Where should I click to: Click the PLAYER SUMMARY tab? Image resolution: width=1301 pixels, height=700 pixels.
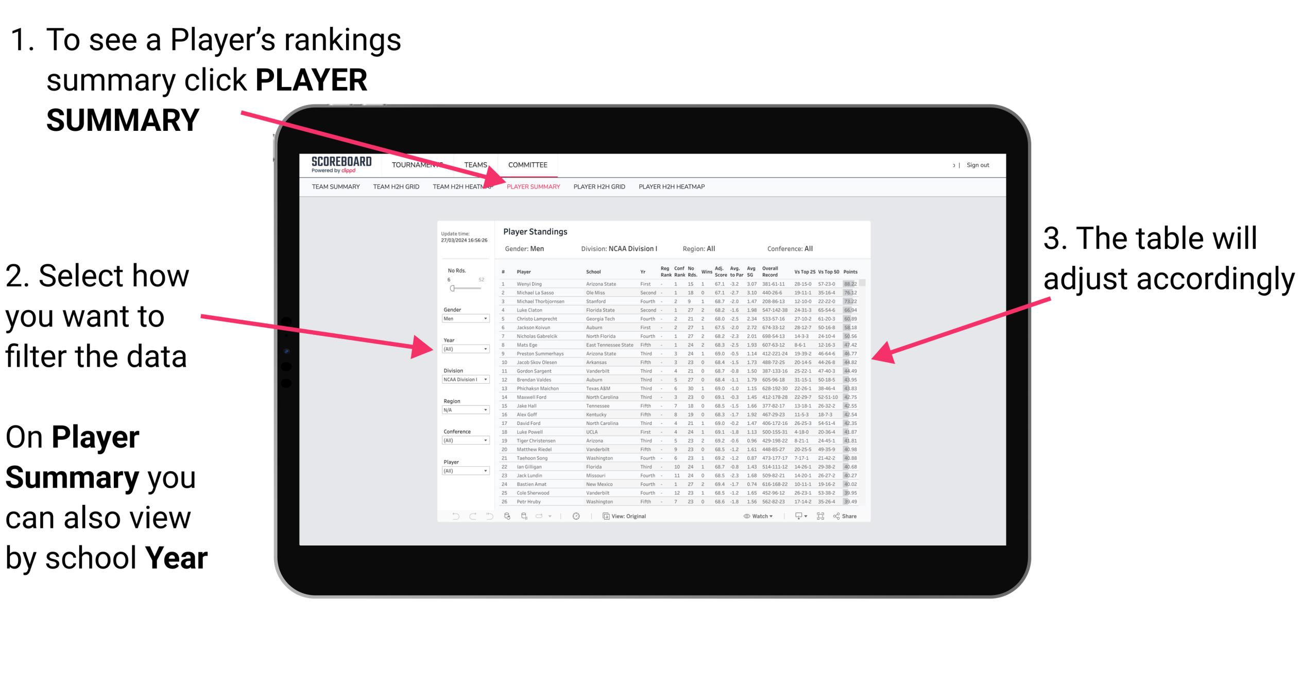533,188
